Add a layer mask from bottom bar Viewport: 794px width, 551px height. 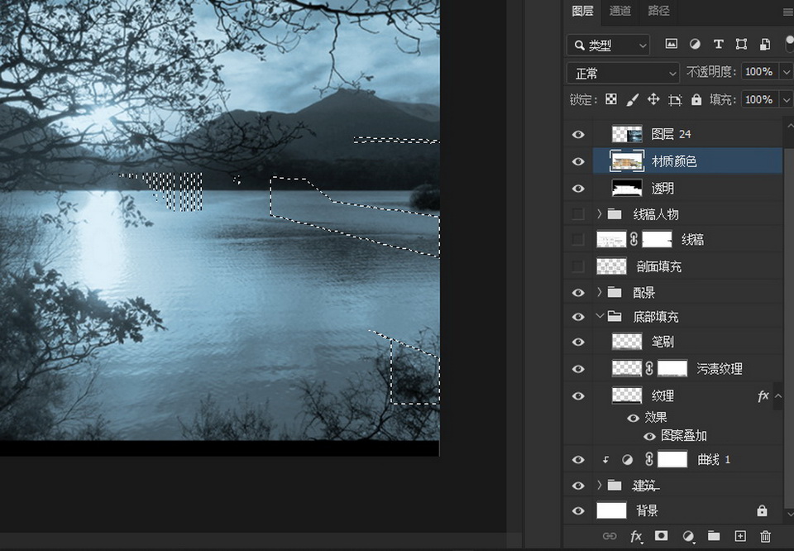click(661, 536)
